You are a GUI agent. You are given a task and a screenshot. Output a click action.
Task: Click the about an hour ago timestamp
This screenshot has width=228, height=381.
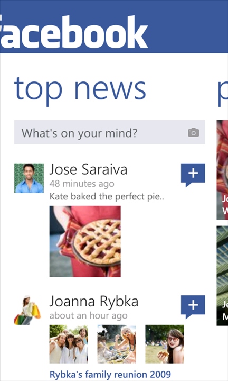pyautogui.click(x=89, y=316)
